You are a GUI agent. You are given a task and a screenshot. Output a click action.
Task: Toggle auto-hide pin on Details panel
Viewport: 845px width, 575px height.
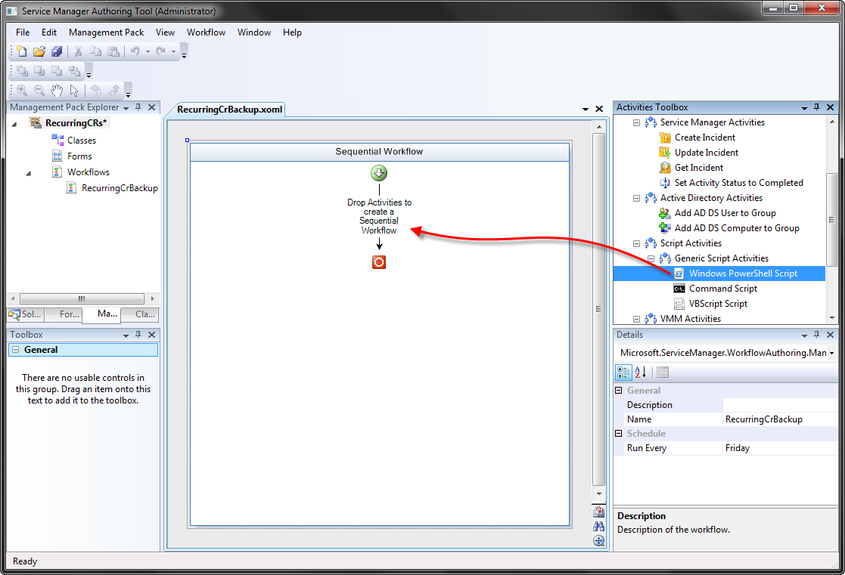pyautogui.click(x=816, y=334)
